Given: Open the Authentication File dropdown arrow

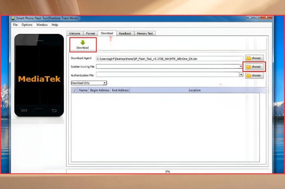Looking at the screenshot, I should [x=241, y=74].
